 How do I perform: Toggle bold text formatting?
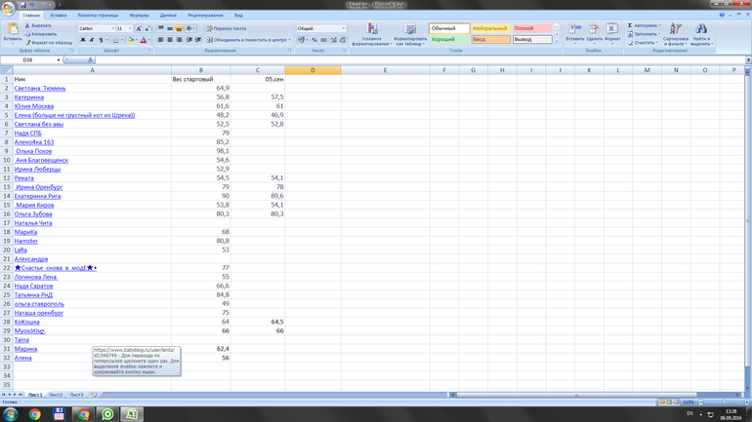(x=83, y=40)
